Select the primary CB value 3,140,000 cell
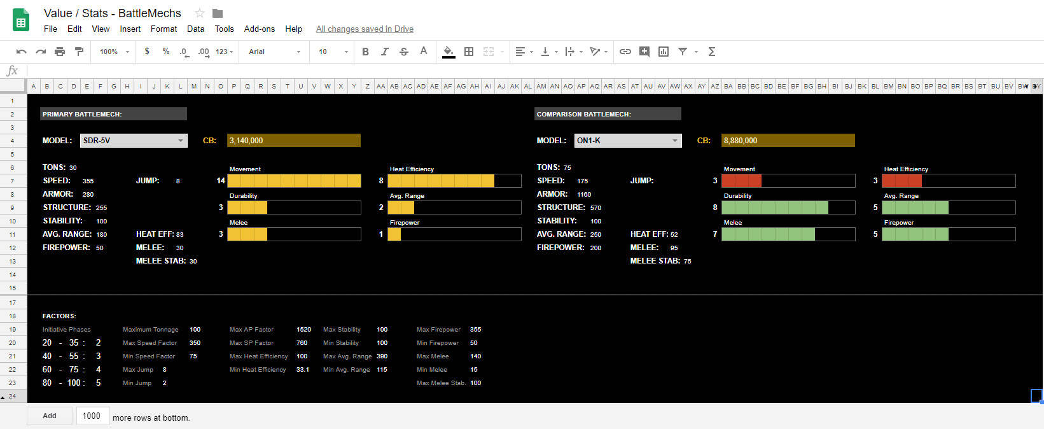Viewport: 1044px width, 429px height. click(x=294, y=141)
